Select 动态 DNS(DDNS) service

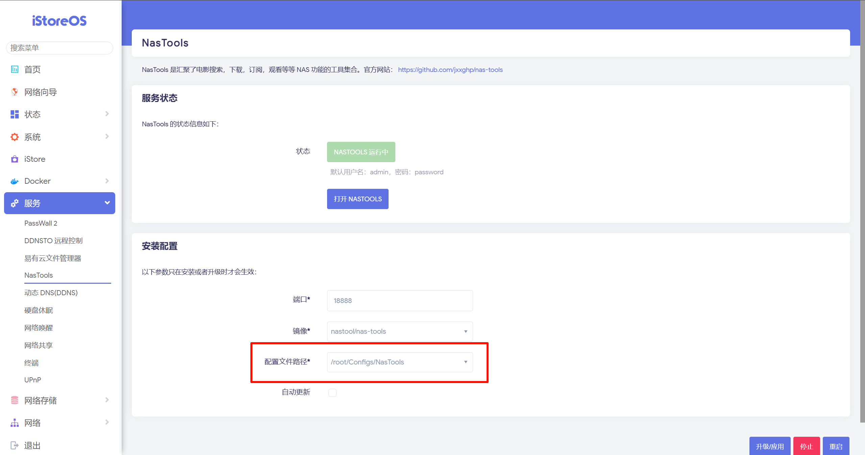click(x=51, y=293)
